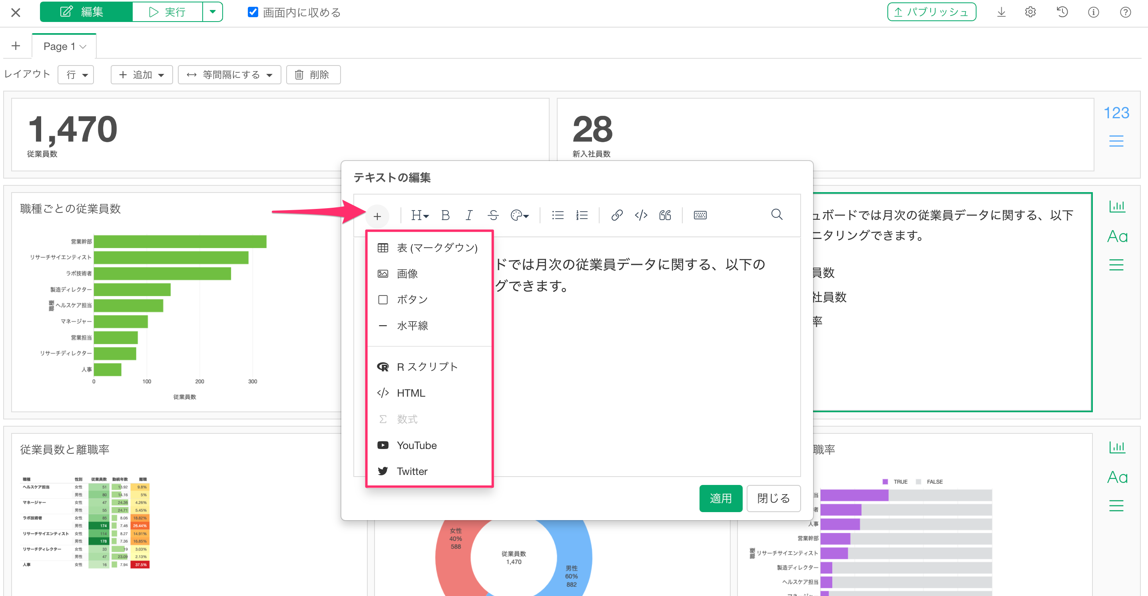Toggle italic formatting

pos(469,216)
